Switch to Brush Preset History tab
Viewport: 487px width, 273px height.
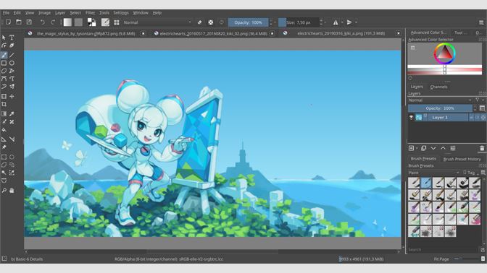pos(462,159)
